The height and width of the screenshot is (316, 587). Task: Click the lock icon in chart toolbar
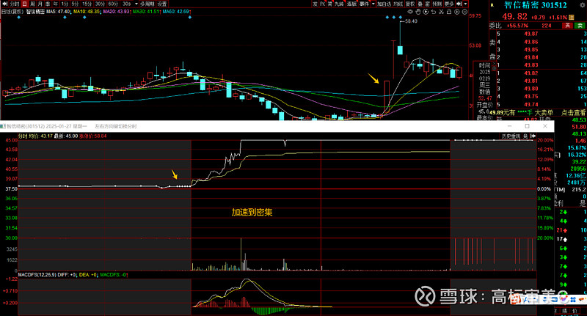pyautogui.click(x=449, y=12)
